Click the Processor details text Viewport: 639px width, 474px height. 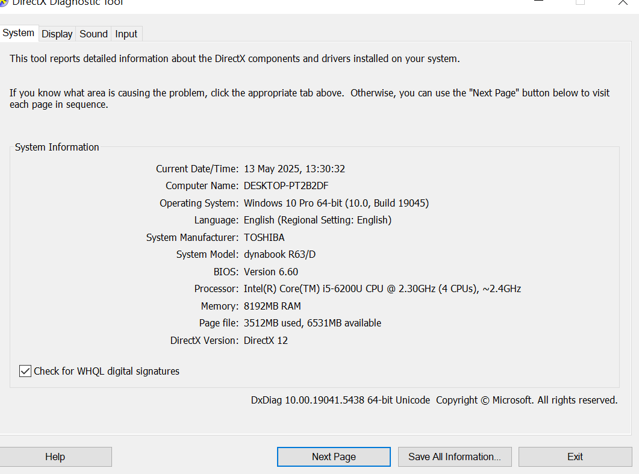pyautogui.click(x=382, y=288)
